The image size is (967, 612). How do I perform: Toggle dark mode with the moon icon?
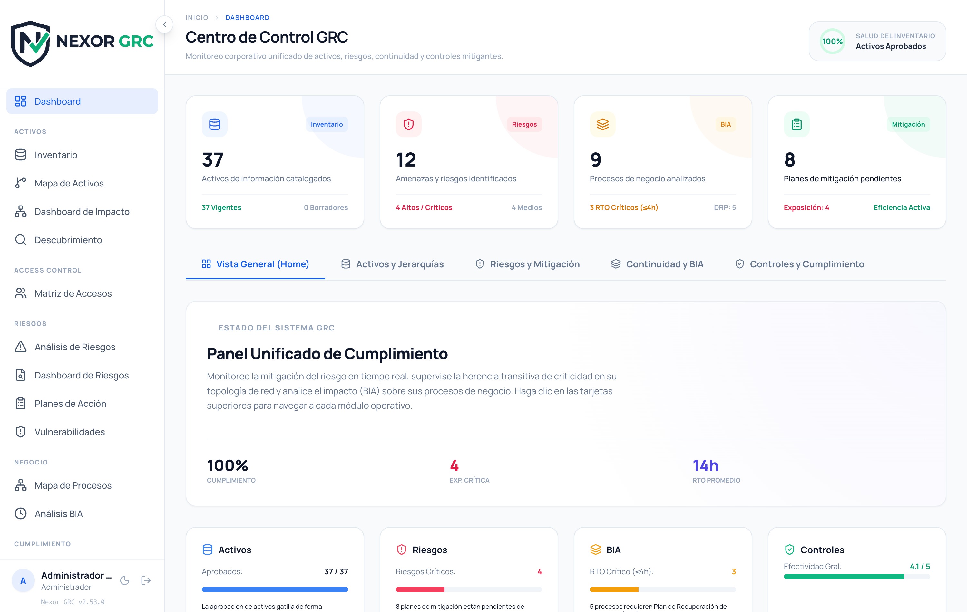(125, 580)
